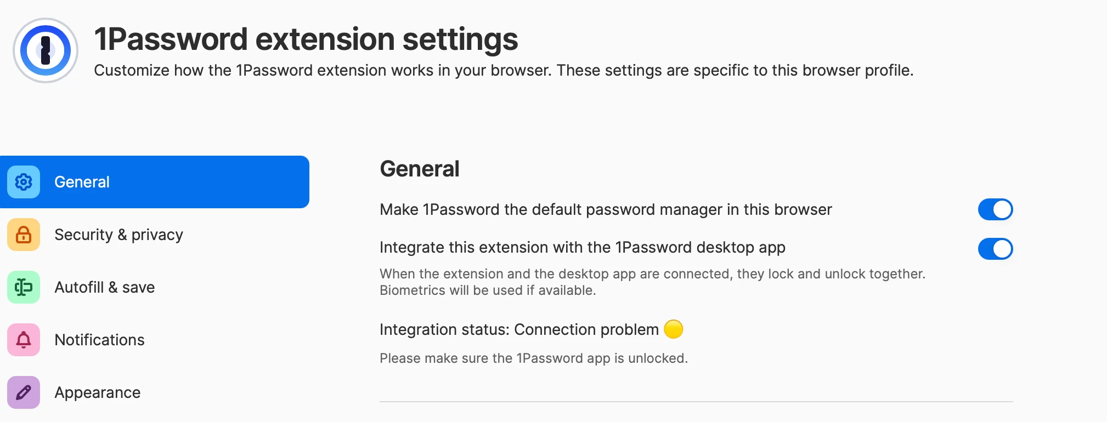Click the blue gear icon for General
Image resolution: width=1107 pixels, height=422 pixels.
click(x=24, y=182)
